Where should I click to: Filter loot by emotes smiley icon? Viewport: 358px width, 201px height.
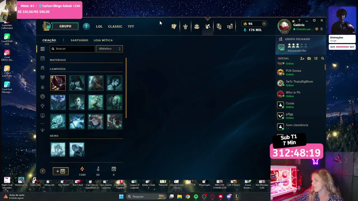(43, 96)
